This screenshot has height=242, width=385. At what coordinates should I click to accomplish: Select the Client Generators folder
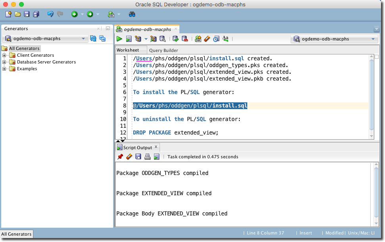tap(35, 55)
